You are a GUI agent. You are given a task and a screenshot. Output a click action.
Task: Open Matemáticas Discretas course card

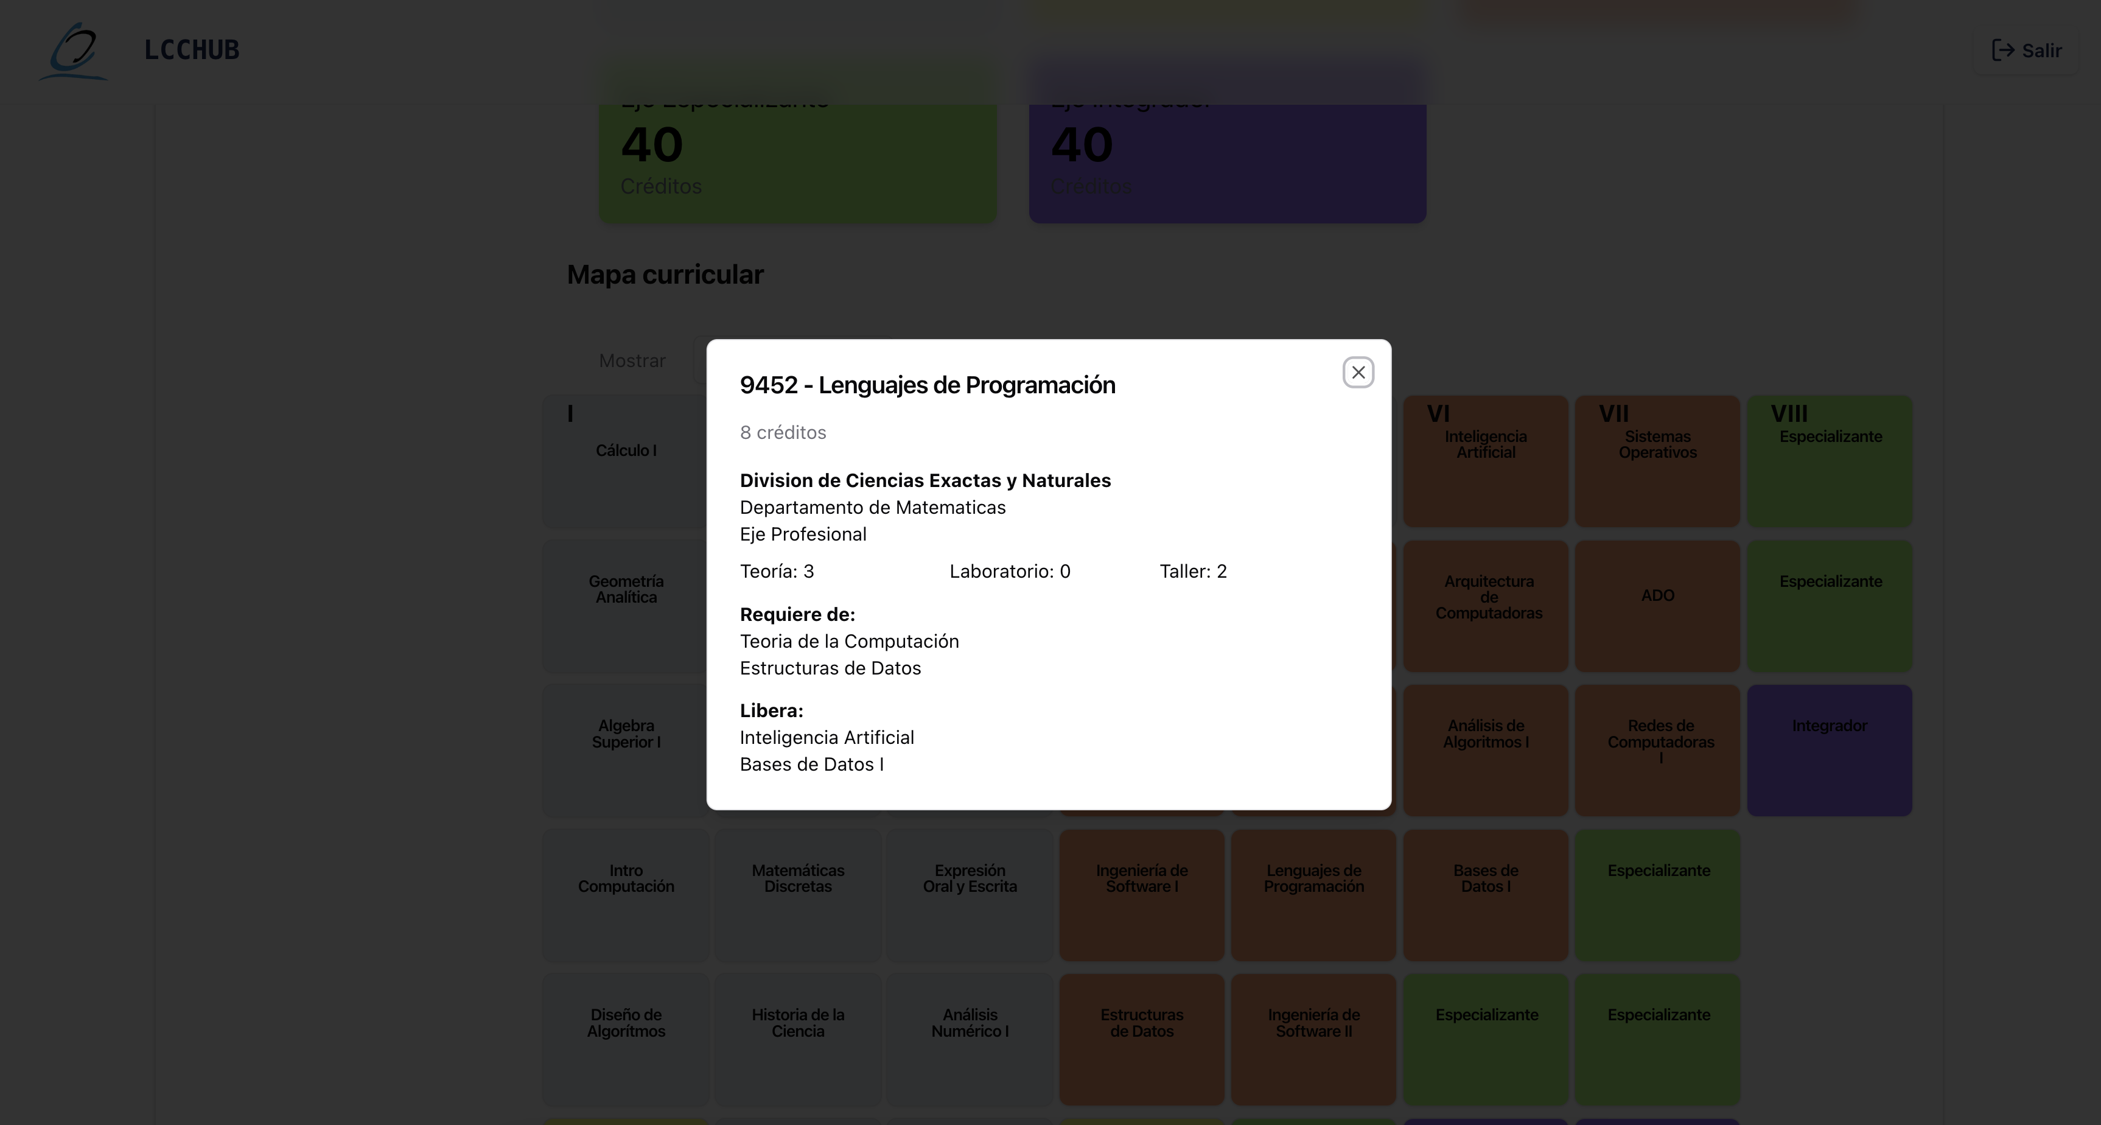pyautogui.click(x=798, y=895)
